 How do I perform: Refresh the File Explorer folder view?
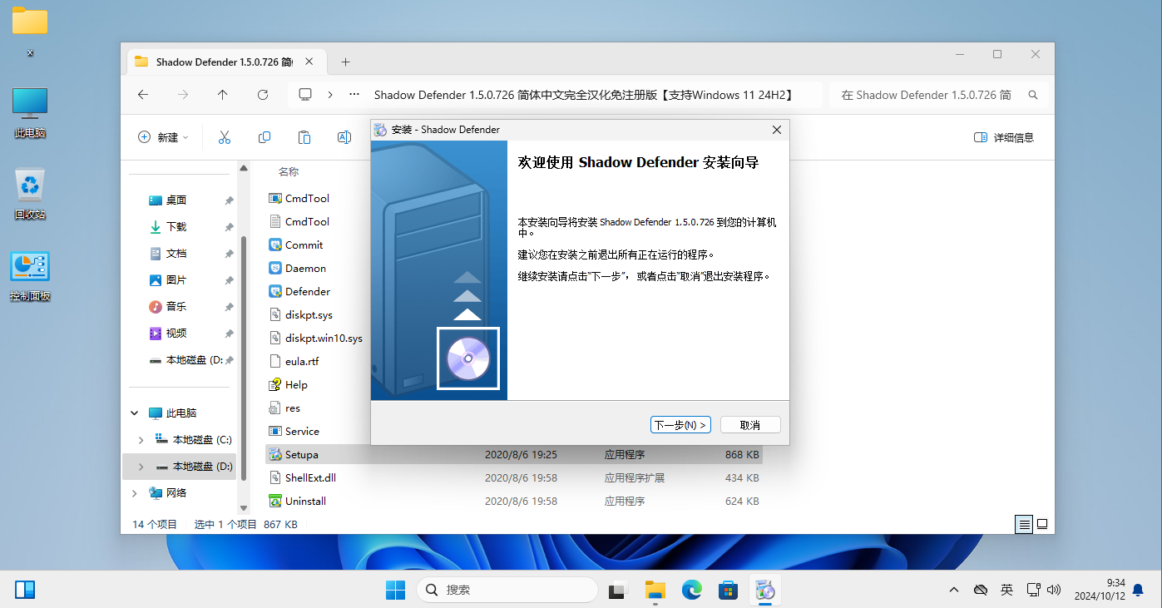(x=263, y=95)
